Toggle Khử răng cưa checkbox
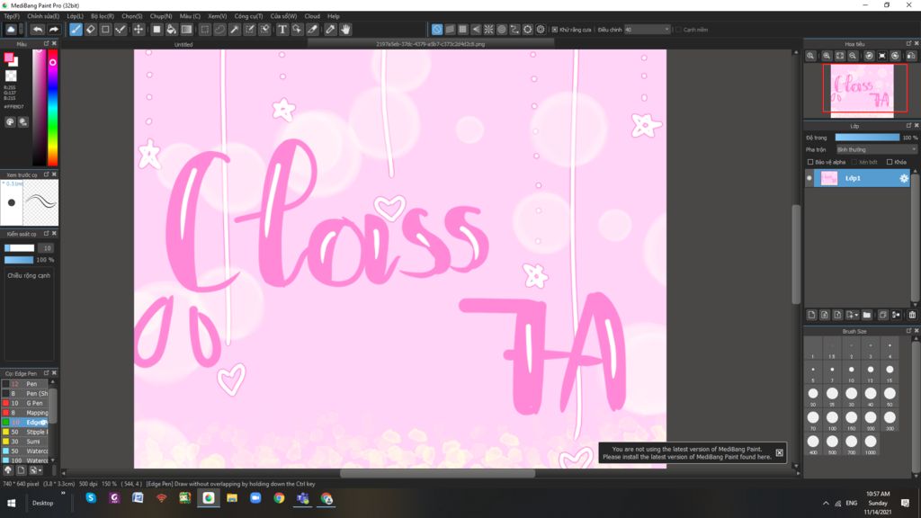 click(554, 30)
